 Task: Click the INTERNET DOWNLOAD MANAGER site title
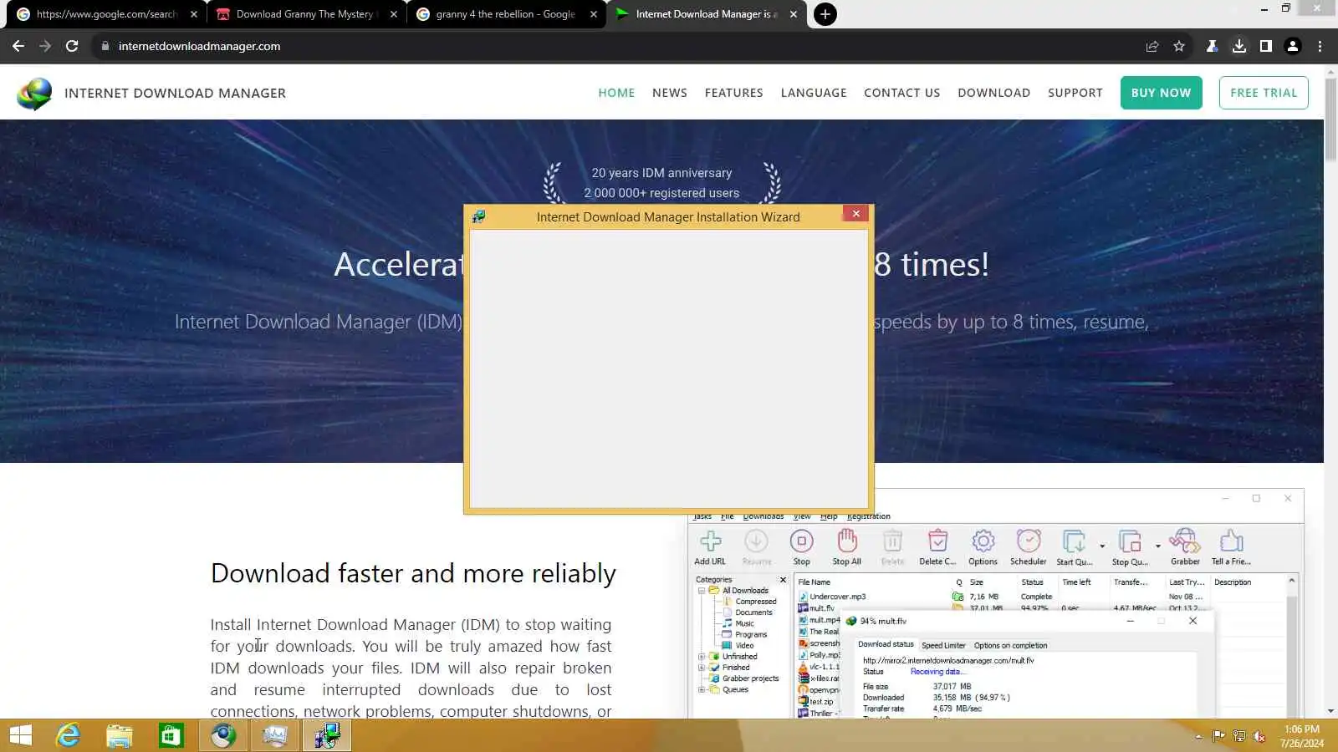(x=175, y=93)
